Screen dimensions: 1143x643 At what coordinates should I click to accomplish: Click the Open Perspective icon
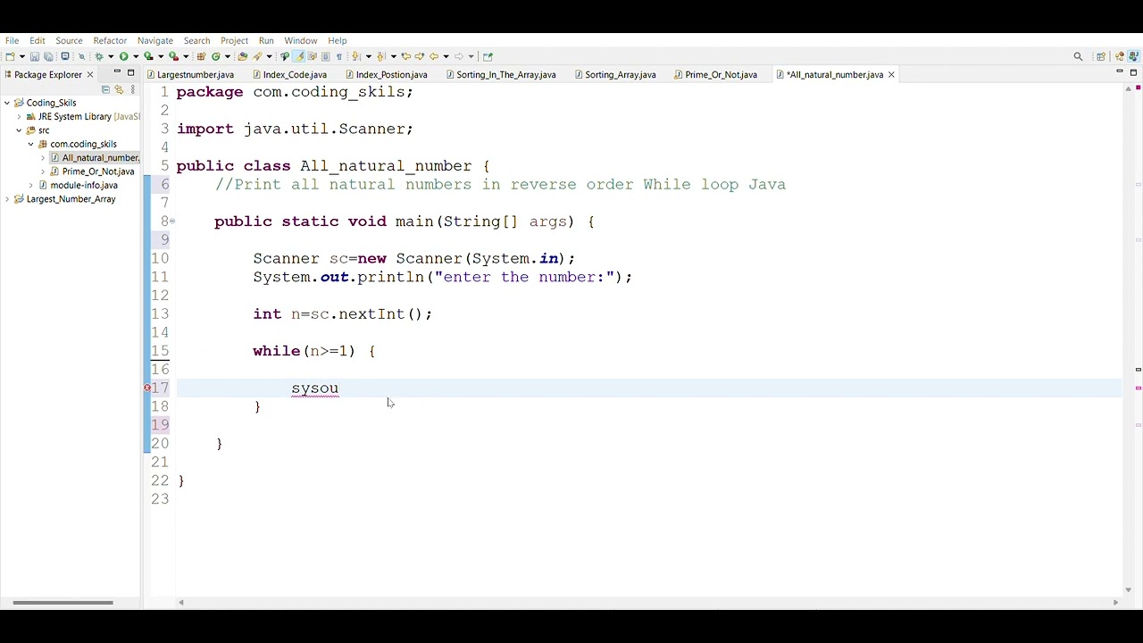pos(1101,56)
